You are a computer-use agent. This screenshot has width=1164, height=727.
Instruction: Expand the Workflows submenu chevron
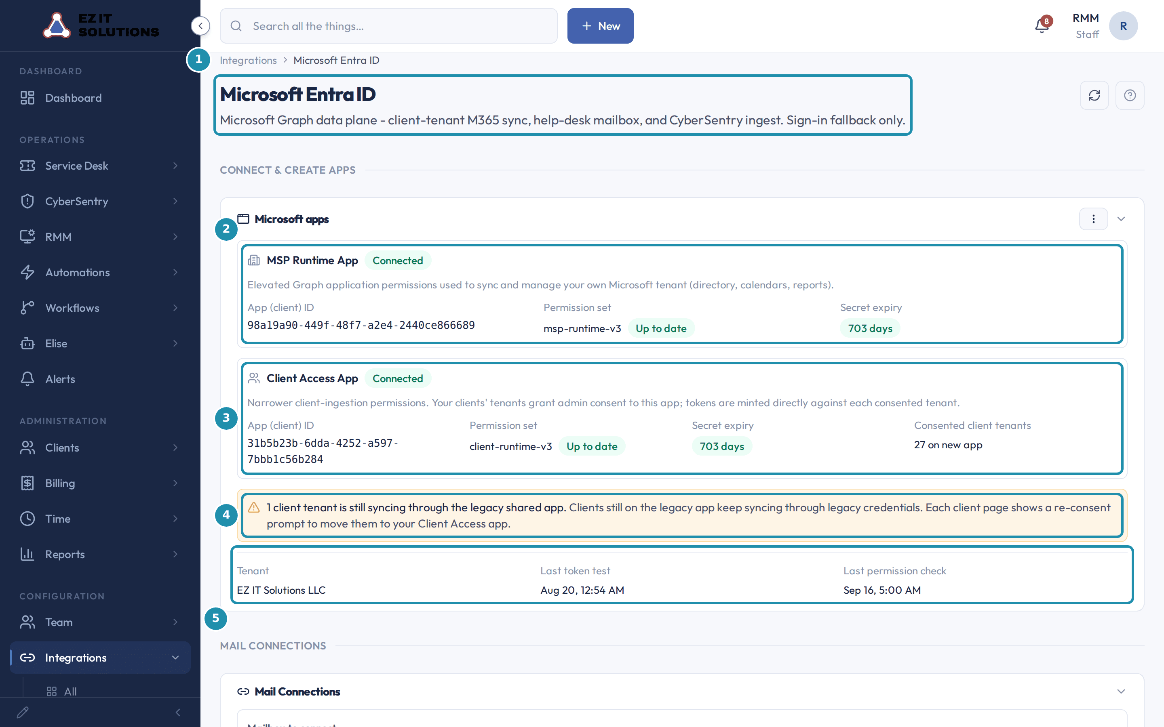click(x=175, y=308)
